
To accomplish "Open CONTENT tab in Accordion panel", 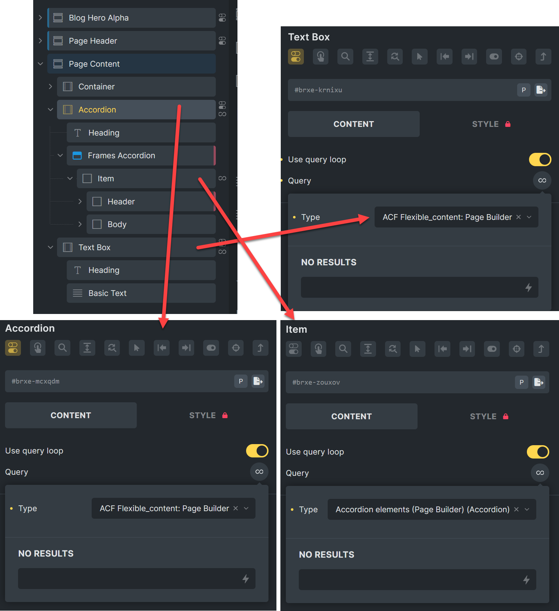I will 71,415.
